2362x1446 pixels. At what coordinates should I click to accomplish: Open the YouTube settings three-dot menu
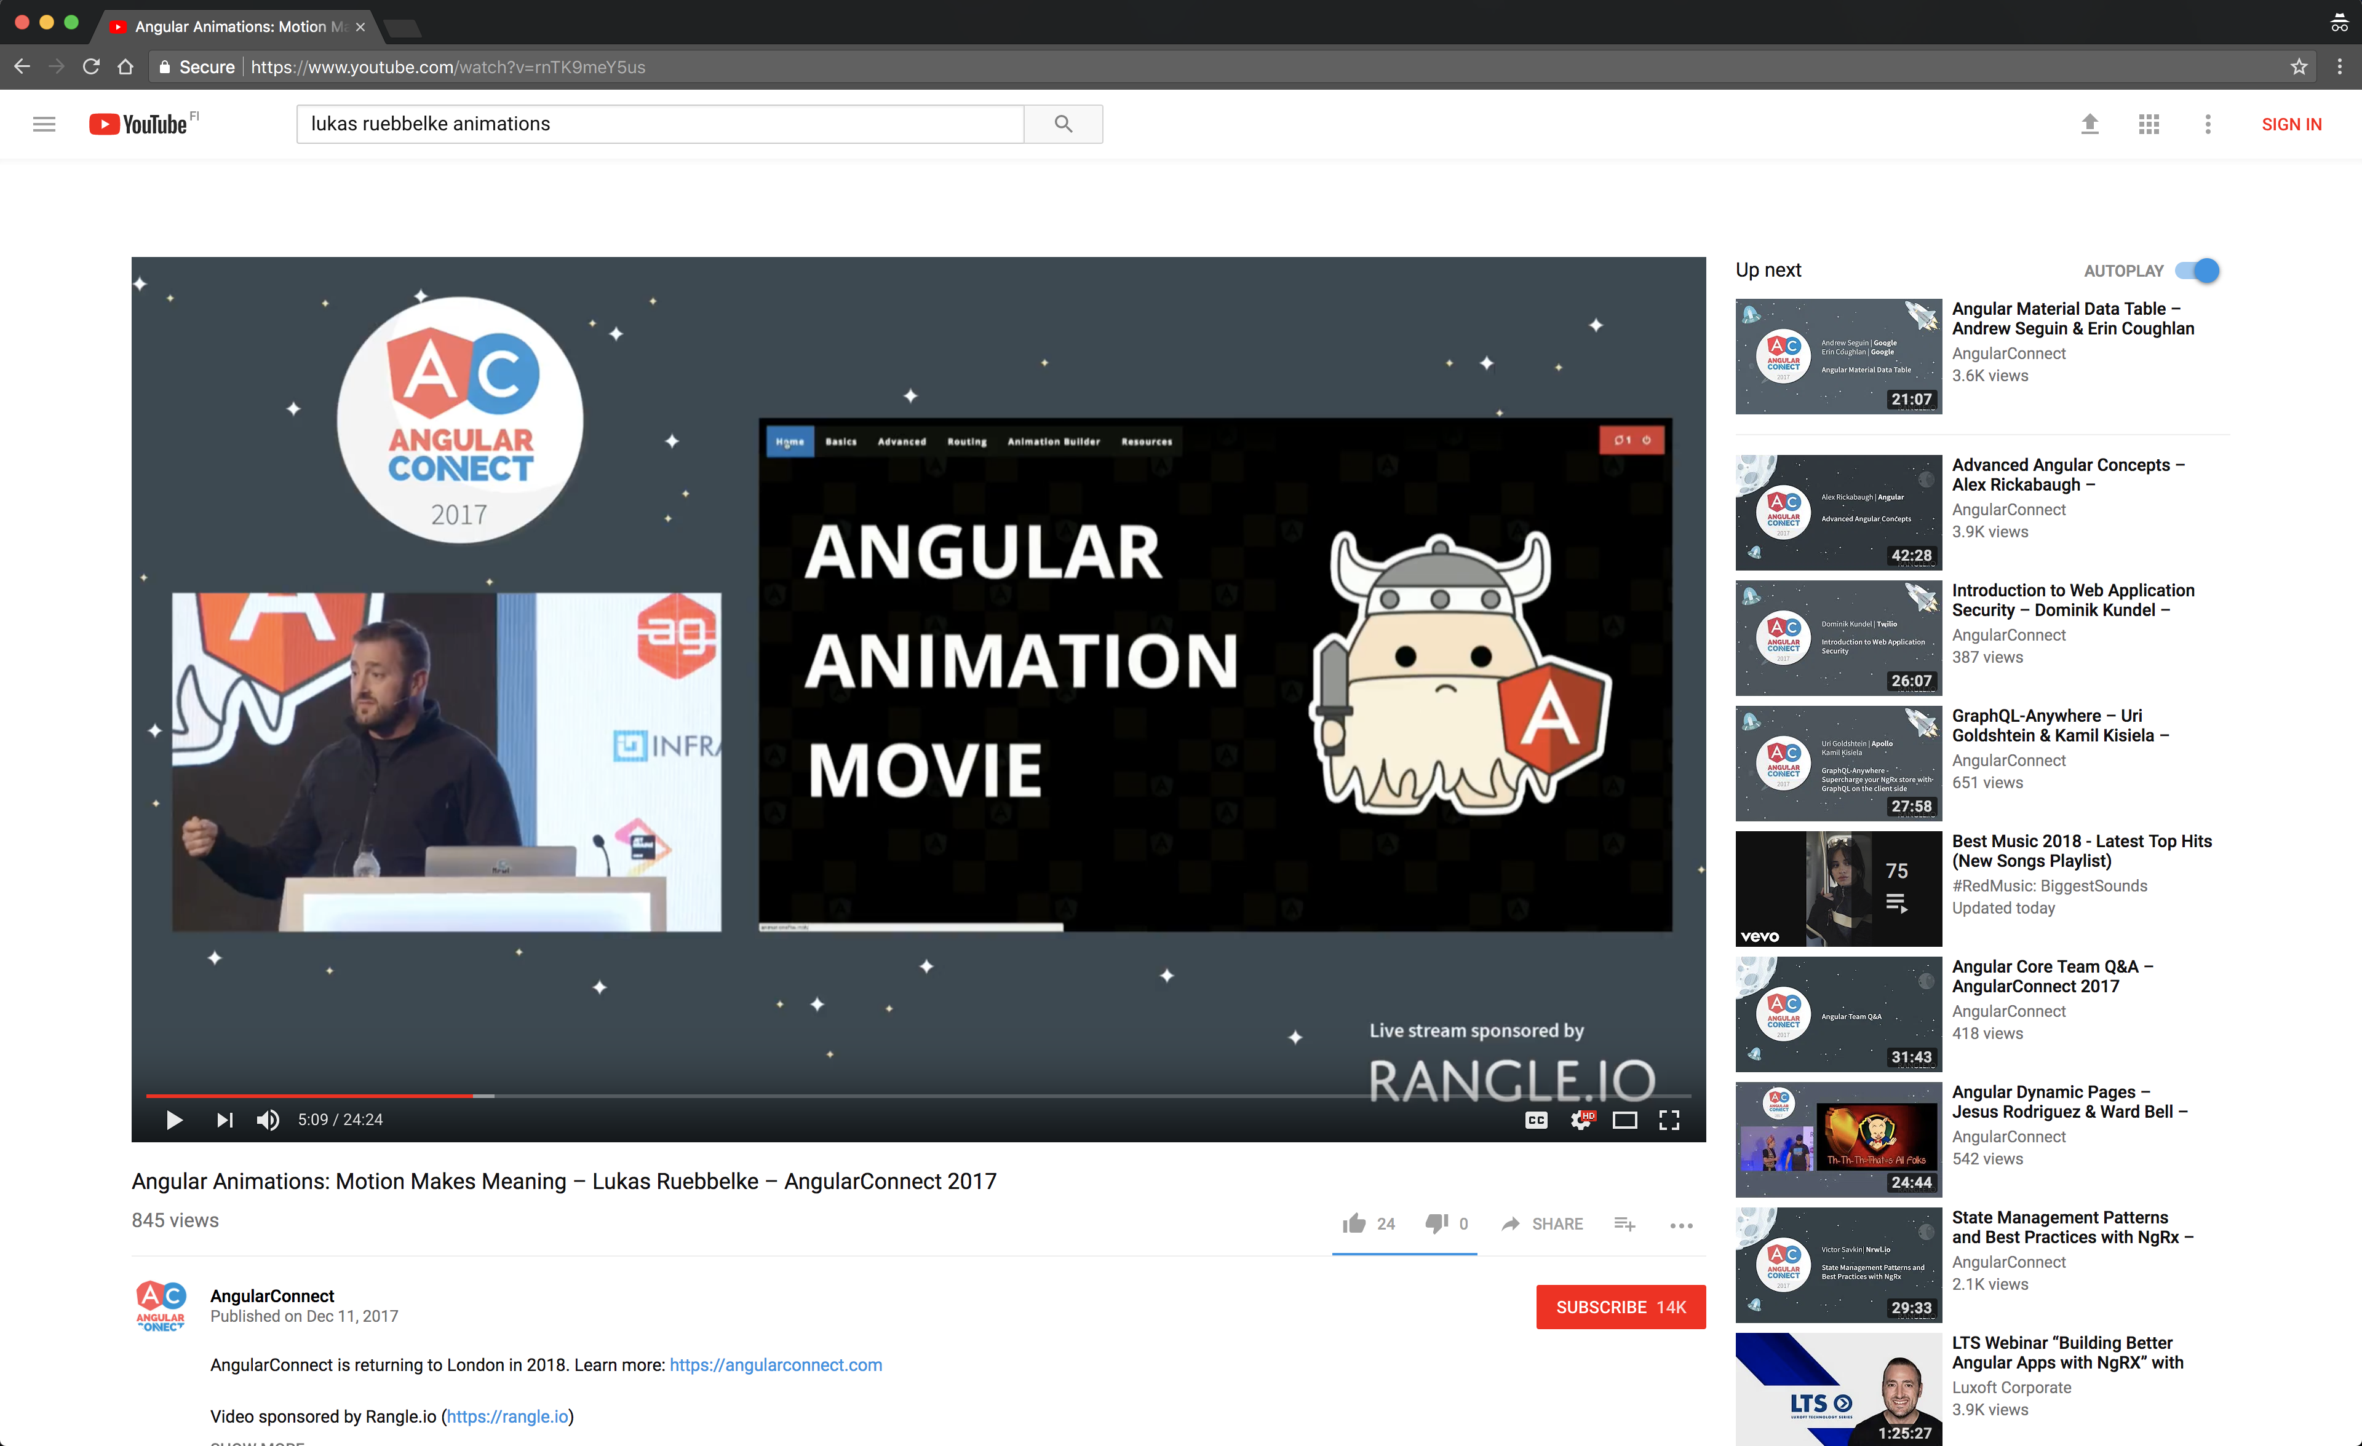click(2208, 124)
